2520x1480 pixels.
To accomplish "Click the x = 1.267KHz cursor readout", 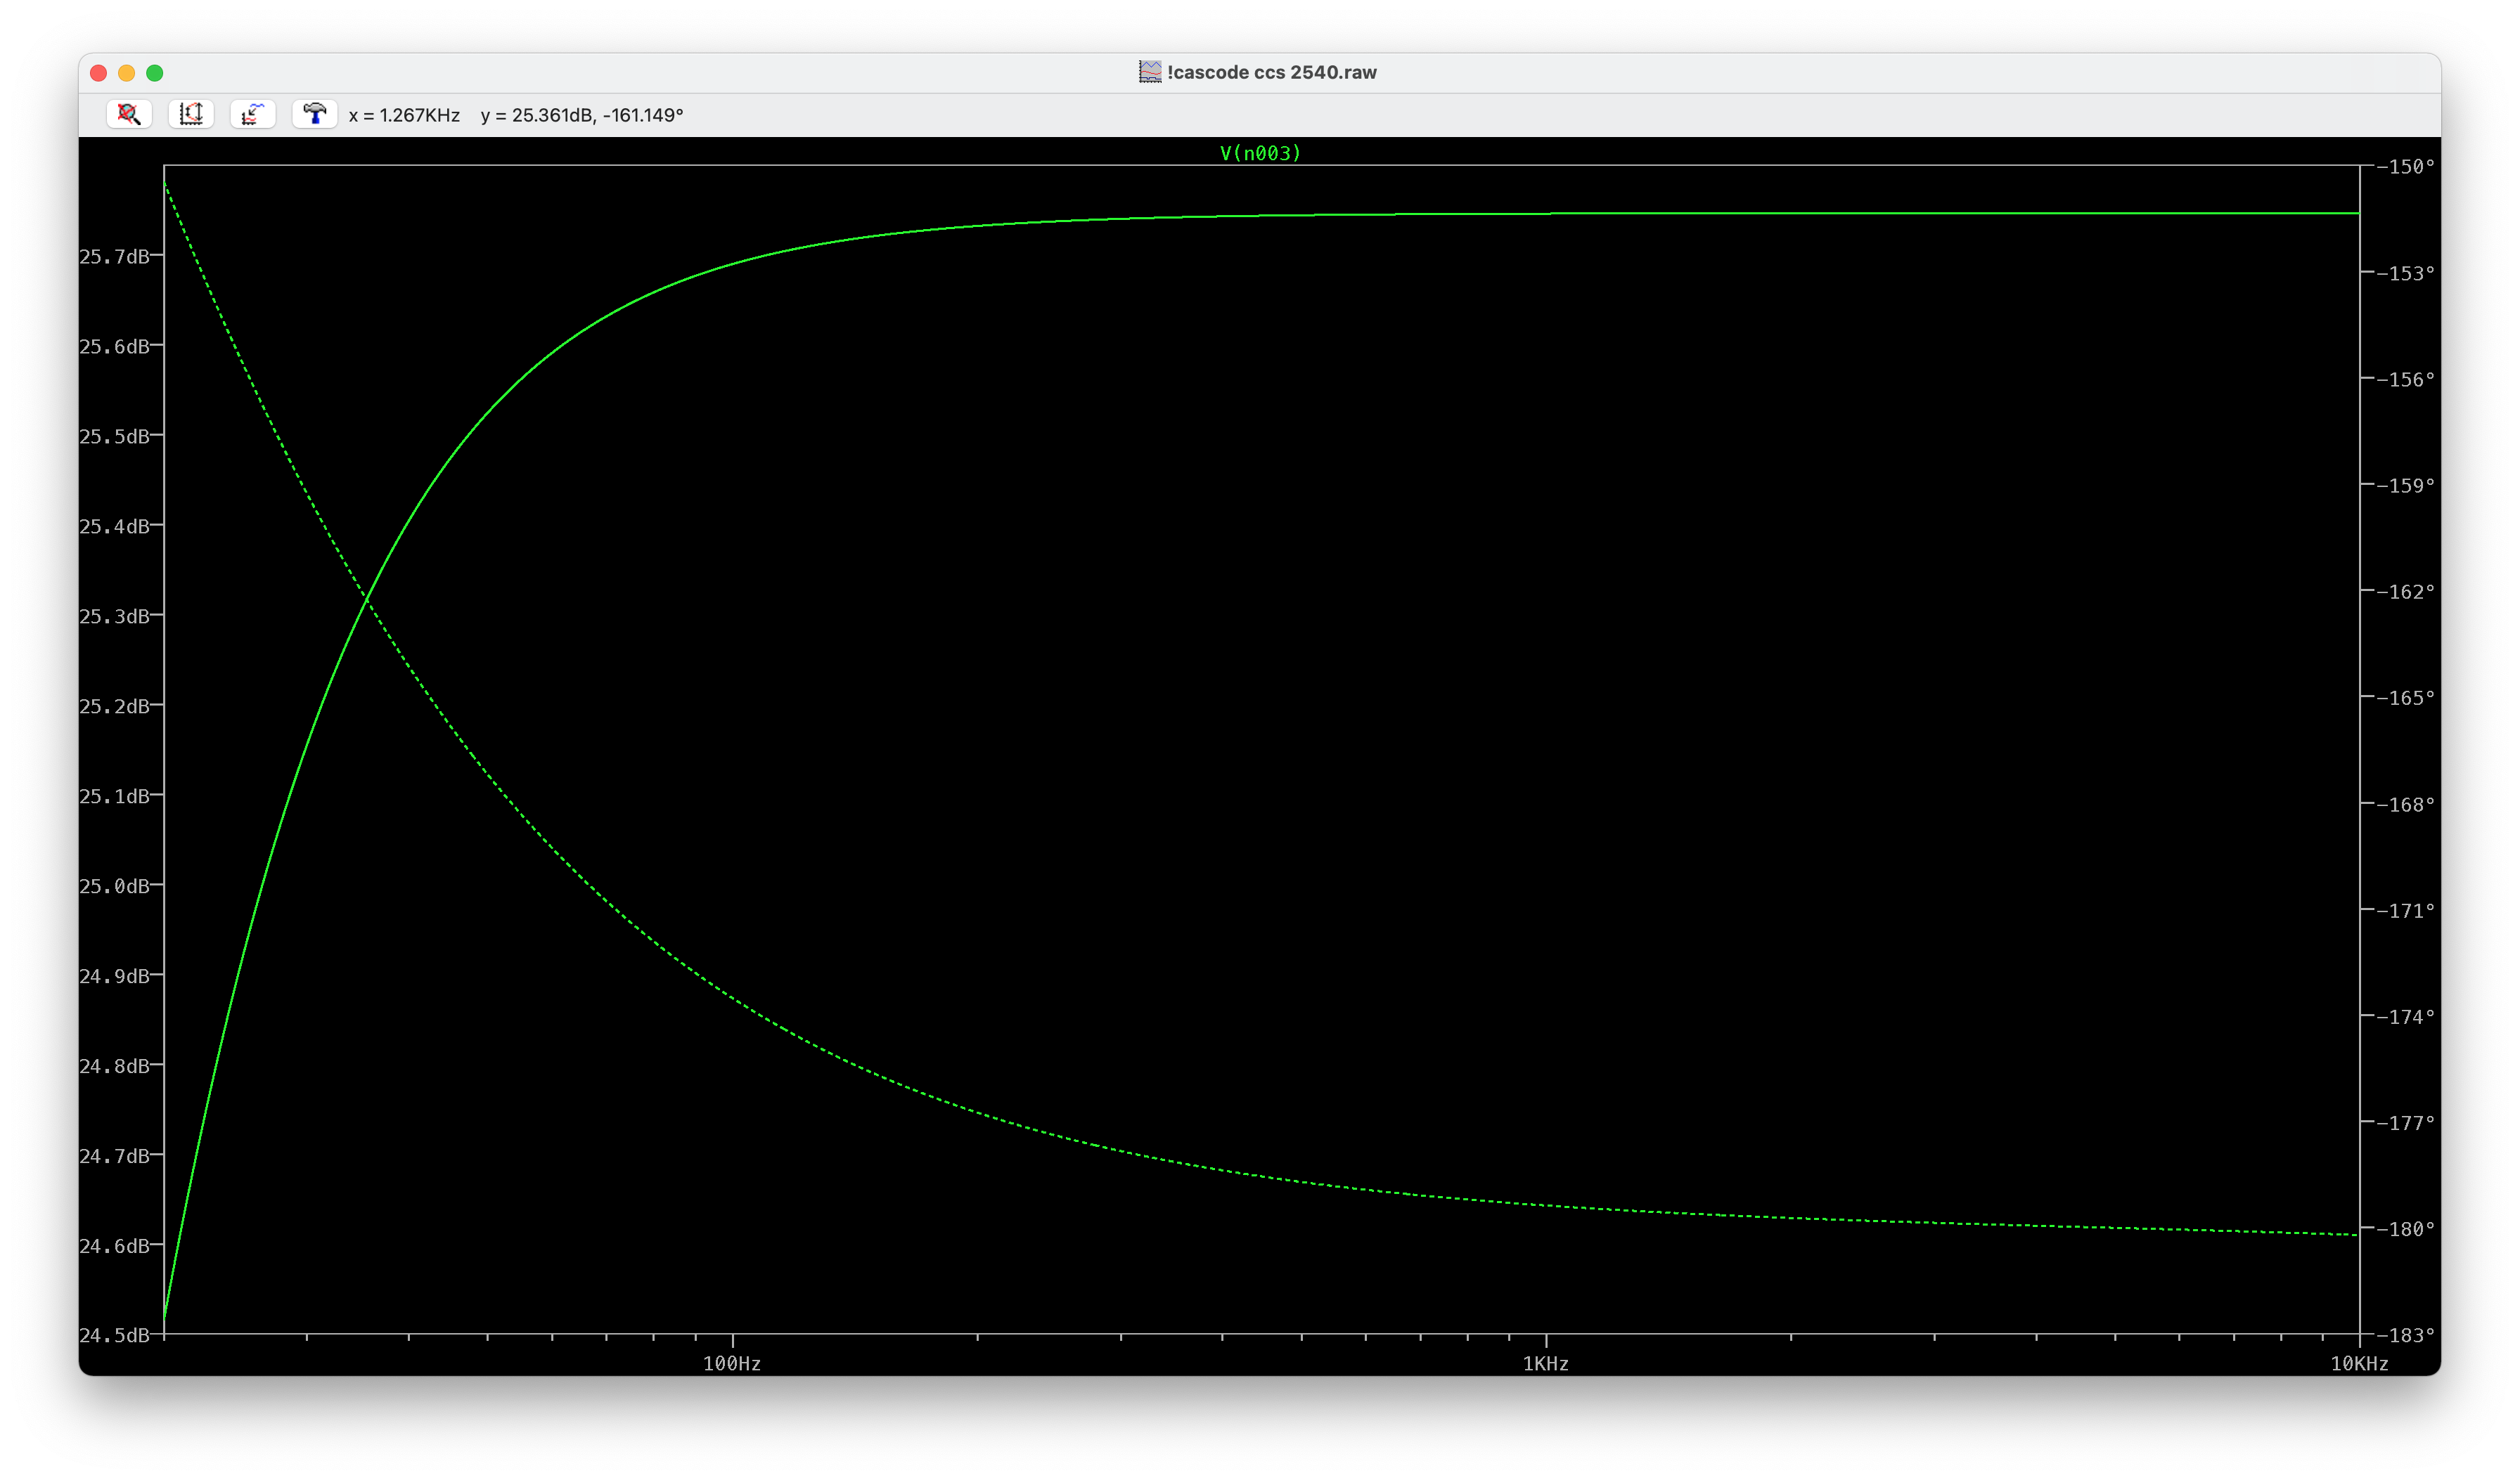I will click(404, 115).
